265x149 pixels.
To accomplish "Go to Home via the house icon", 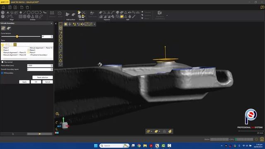I will (x=3, y=7).
